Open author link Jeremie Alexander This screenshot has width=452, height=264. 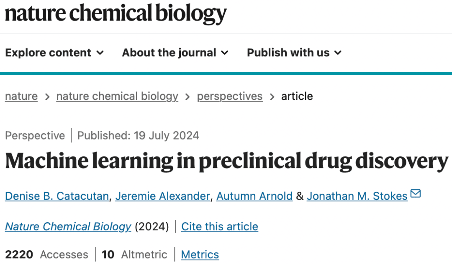[162, 196]
